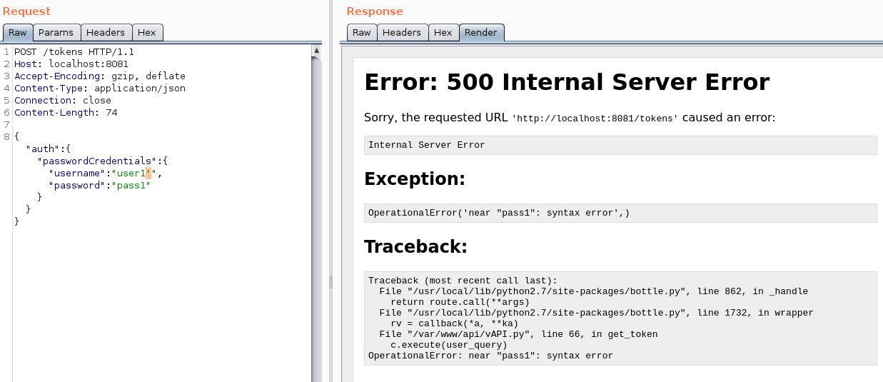Click the vAPI.py line 66 traceback entry
The image size is (883, 382).
[x=519, y=334]
